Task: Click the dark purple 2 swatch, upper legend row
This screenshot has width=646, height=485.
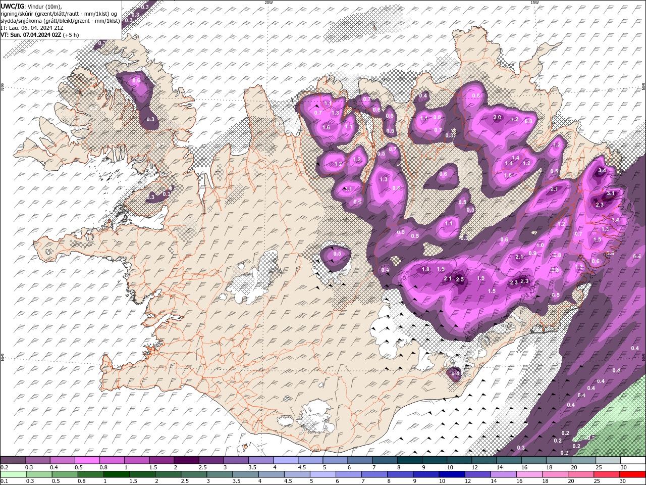Action: (186, 460)
